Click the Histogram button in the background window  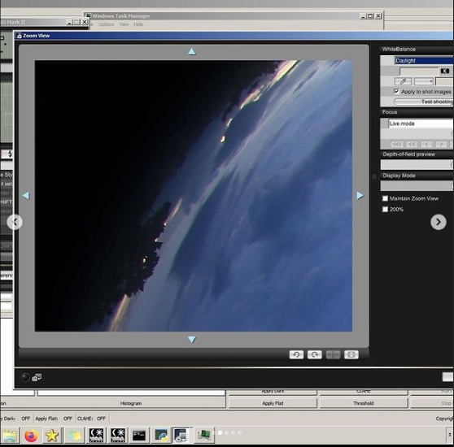pyautogui.click(x=131, y=403)
